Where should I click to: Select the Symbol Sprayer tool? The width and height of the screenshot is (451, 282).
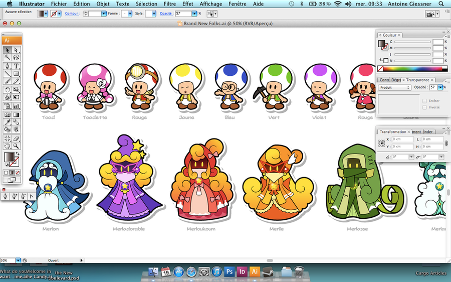pos(7,106)
